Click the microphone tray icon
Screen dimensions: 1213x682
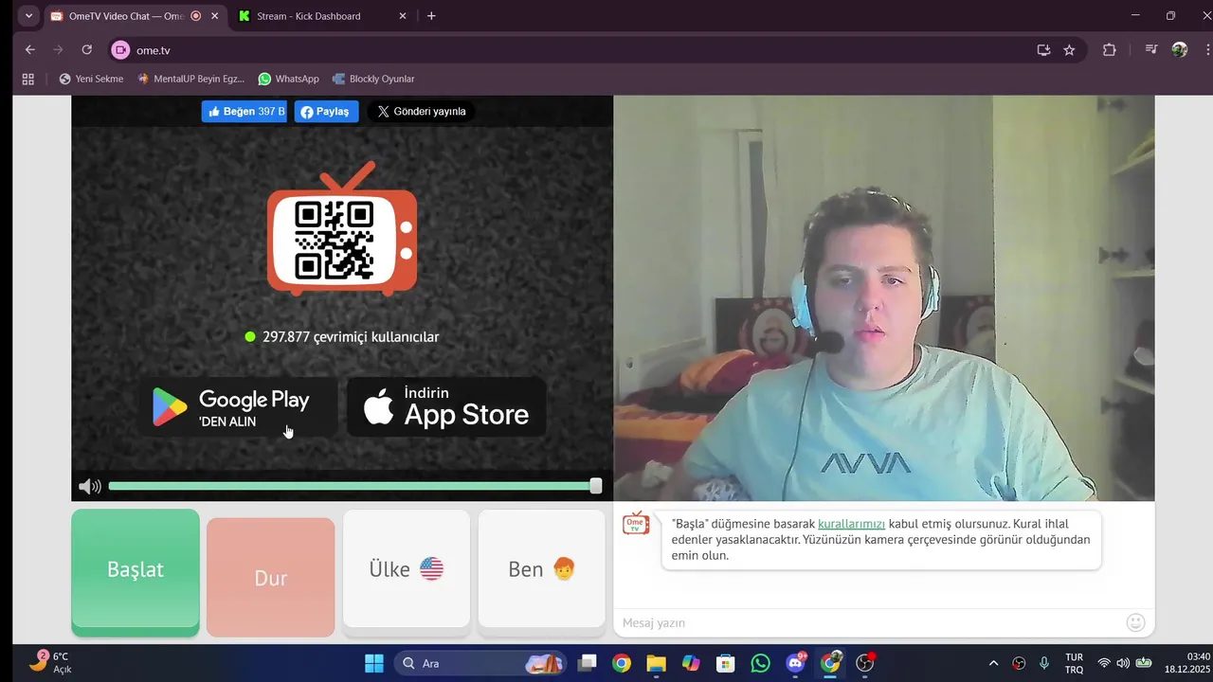[1044, 663]
